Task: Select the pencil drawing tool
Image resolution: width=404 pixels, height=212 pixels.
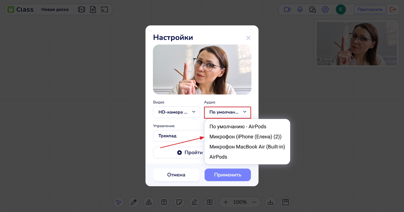Action: pos(134,202)
